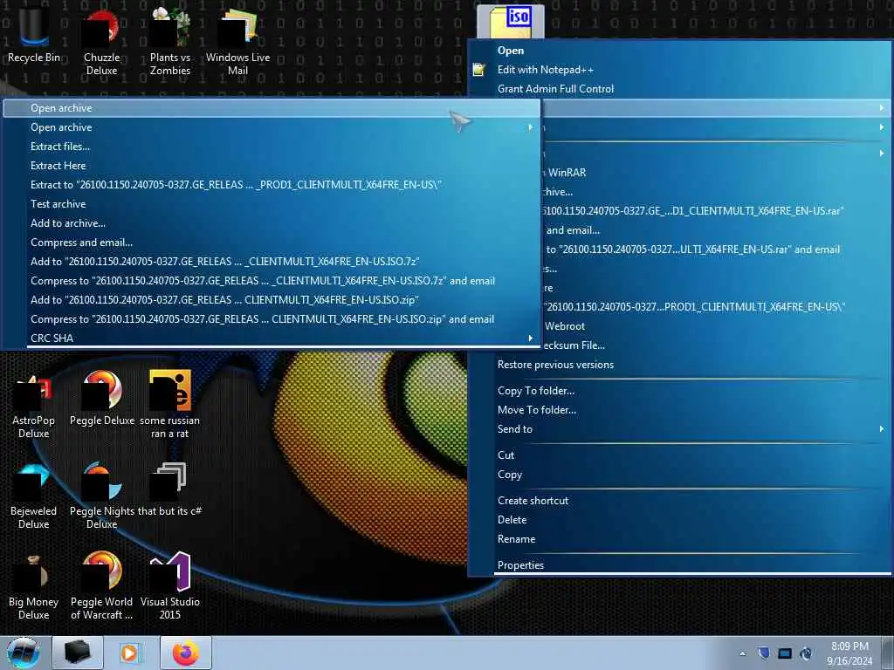The image size is (894, 670).
Task: Select the 'some russian ran a rat' icon
Action: coord(170,405)
